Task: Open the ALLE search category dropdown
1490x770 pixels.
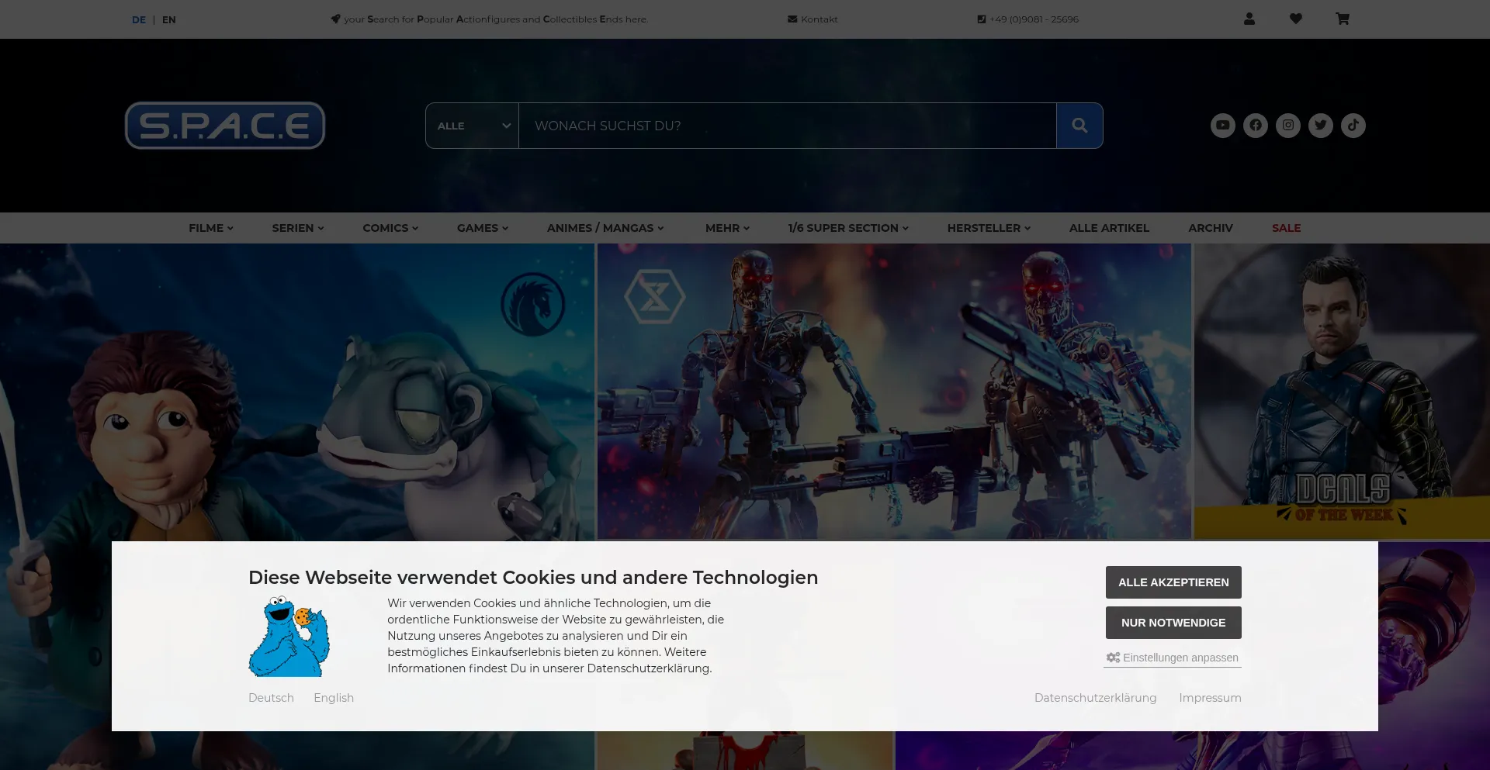Action: (472, 126)
